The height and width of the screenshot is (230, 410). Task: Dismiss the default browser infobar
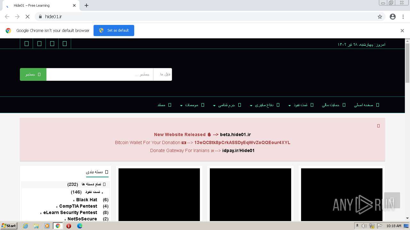(x=402, y=31)
